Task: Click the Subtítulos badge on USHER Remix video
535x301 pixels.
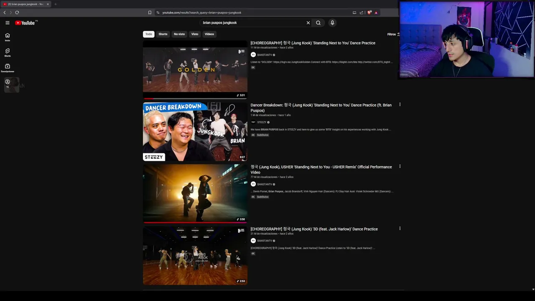Action: (x=262, y=197)
